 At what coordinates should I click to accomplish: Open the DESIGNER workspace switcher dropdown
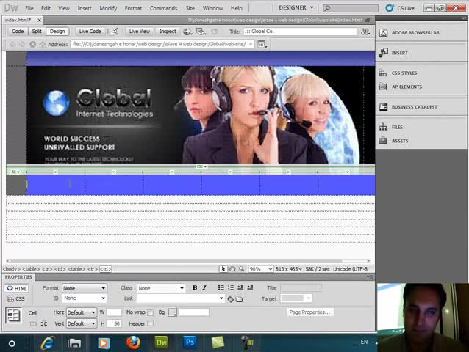pyautogui.click(x=296, y=8)
